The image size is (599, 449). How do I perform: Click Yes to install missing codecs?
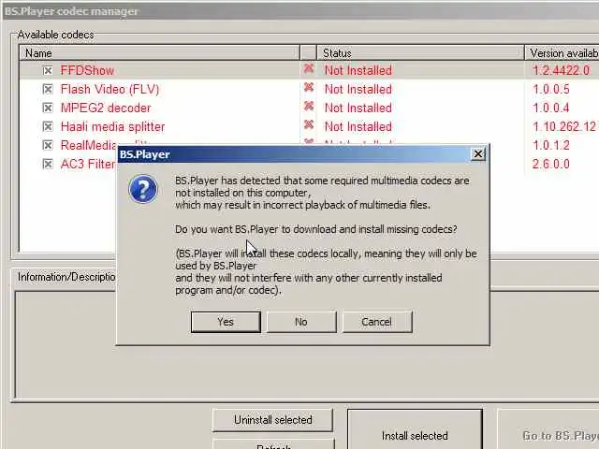click(226, 322)
